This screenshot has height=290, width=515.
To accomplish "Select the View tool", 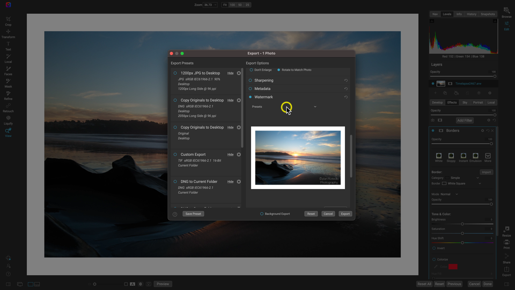I will [x=8, y=133].
